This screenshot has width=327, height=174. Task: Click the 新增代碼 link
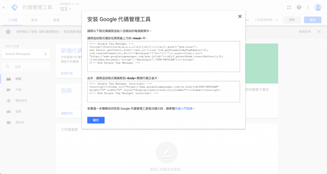click(x=67, y=73)
